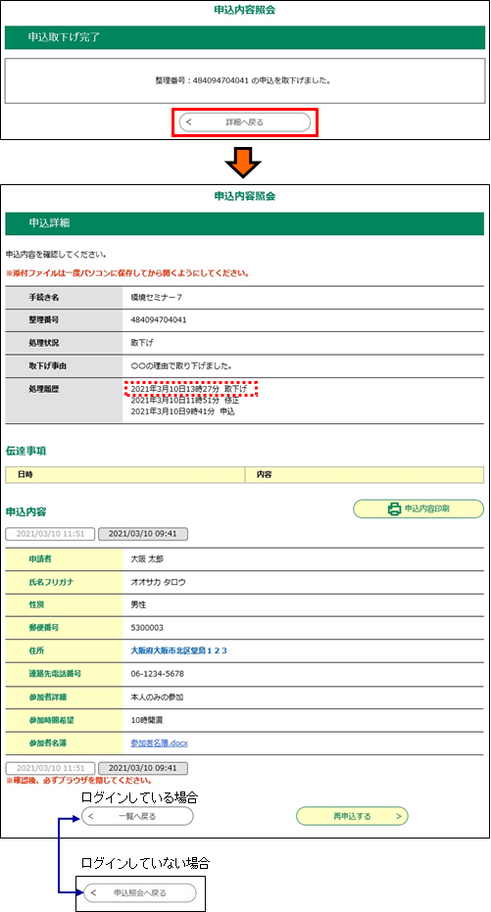Click the 取下げ history entry at 13時27分
The height and width of the screenshot is (912, 491).
pos(189,388)
